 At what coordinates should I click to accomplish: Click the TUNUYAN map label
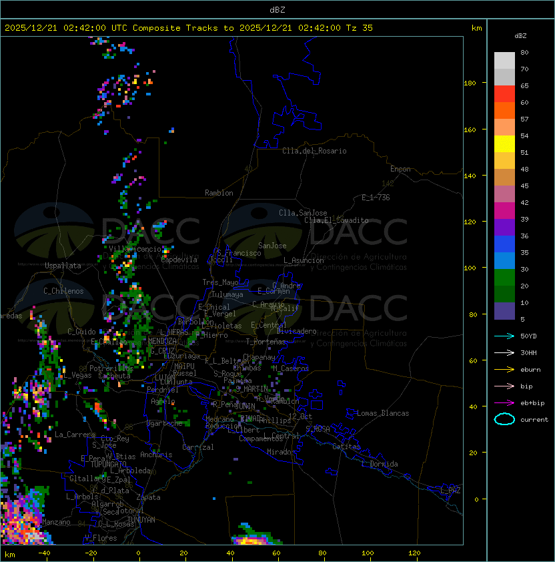[x=141, y=520]
